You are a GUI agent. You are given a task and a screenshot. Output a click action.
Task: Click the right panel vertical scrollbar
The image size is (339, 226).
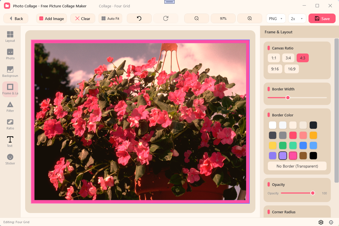(x=336, y=110)
